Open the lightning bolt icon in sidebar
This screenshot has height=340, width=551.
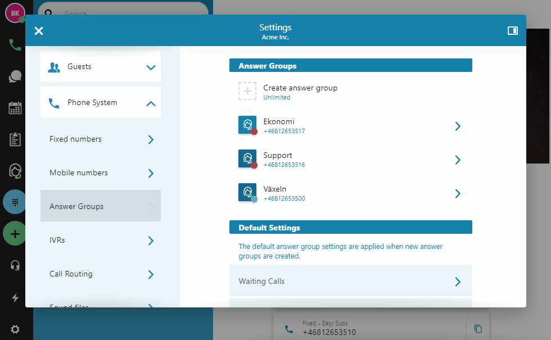[x=15, y=298]
